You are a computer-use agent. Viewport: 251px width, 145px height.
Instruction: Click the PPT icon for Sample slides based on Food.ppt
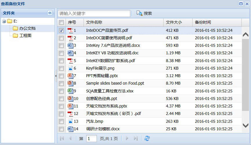(x=70, y=83)
